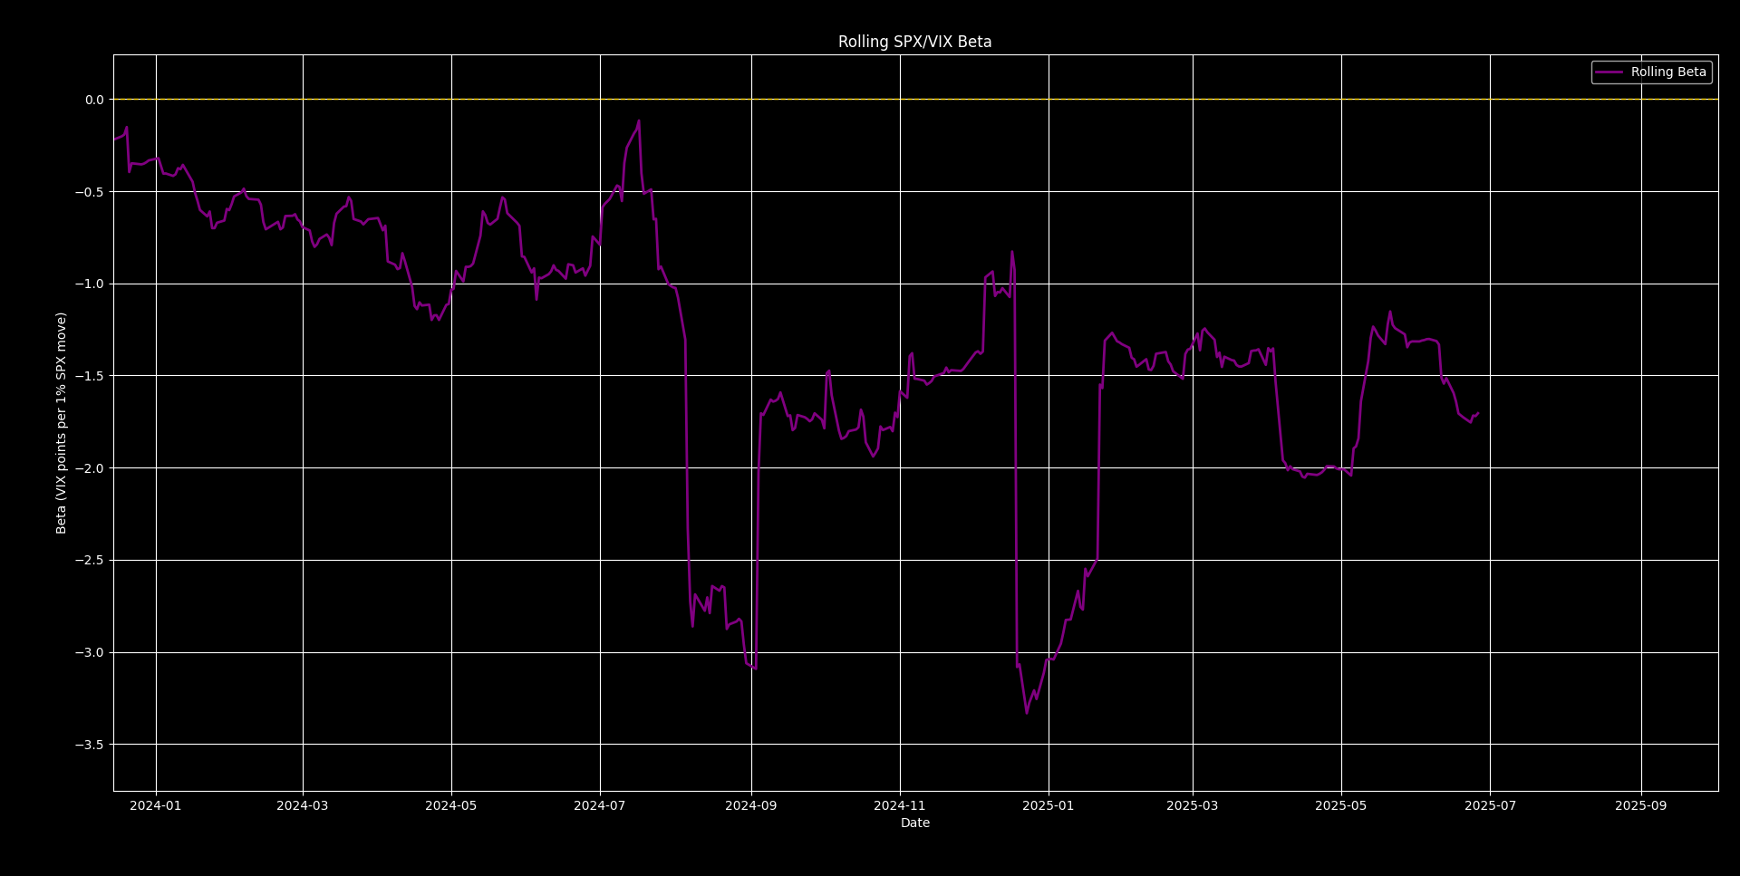Click the x-axis date '2025-05'
The width and height of the screenshot is (1740, 876).
point(1341,805)
